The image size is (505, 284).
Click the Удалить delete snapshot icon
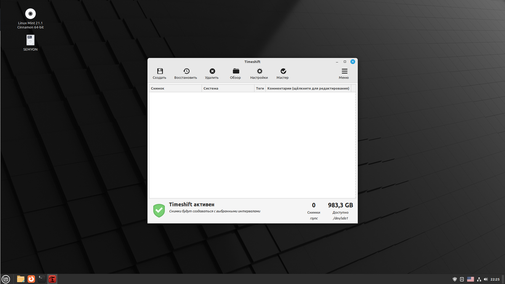click(x=212, y=71)
